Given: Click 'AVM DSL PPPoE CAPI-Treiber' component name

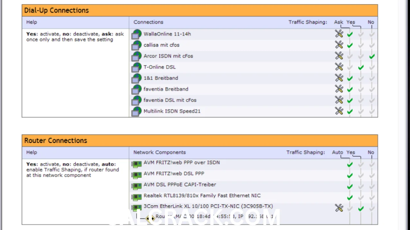Looking at the screenshot, I should [180, 184].
